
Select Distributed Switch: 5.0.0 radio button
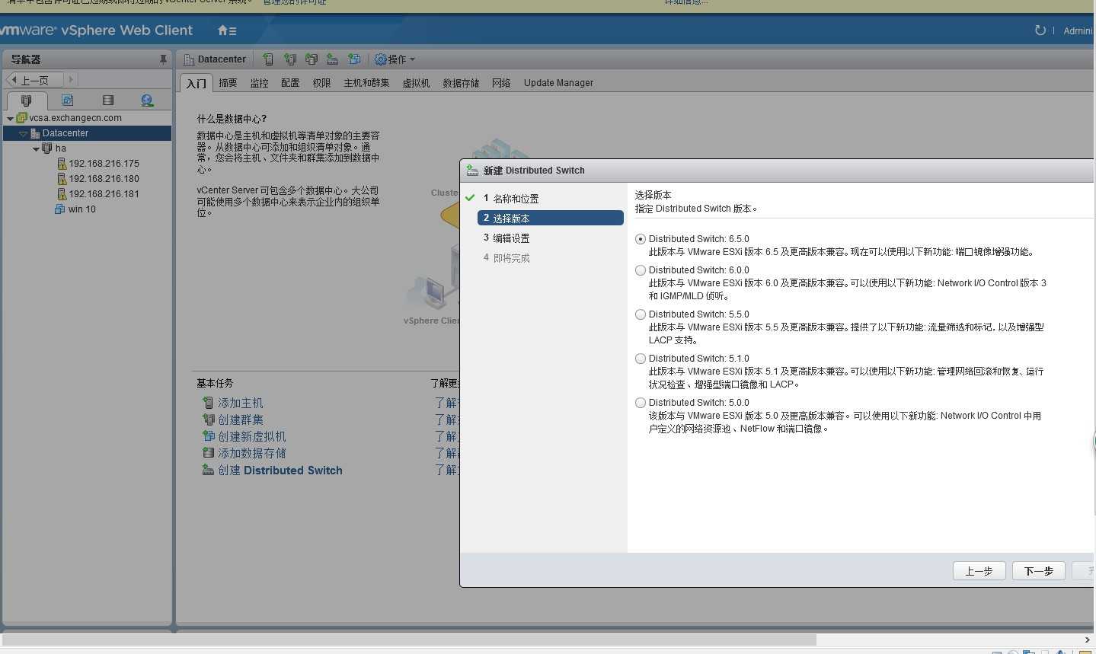pyautogui.click(x=641, y=403)
